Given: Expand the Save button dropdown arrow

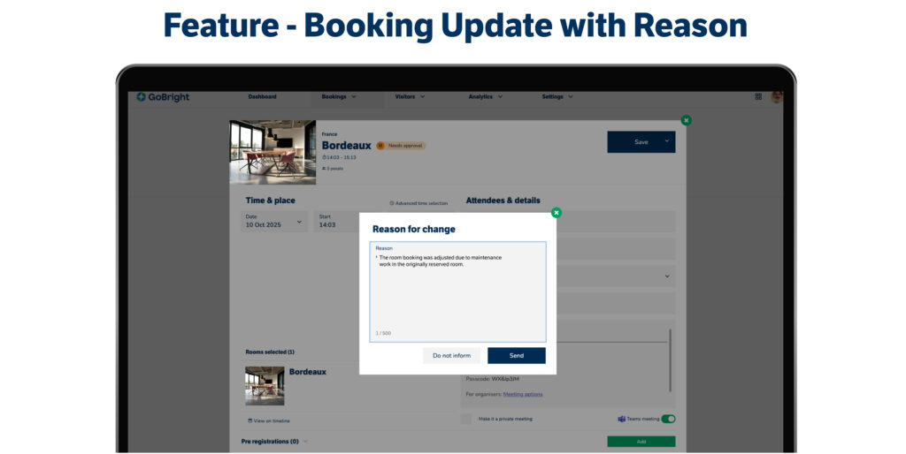Looking at the screenshot, I should tap(668, 142).
